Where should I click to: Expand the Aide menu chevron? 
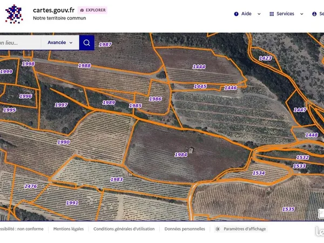click(259, 14)
